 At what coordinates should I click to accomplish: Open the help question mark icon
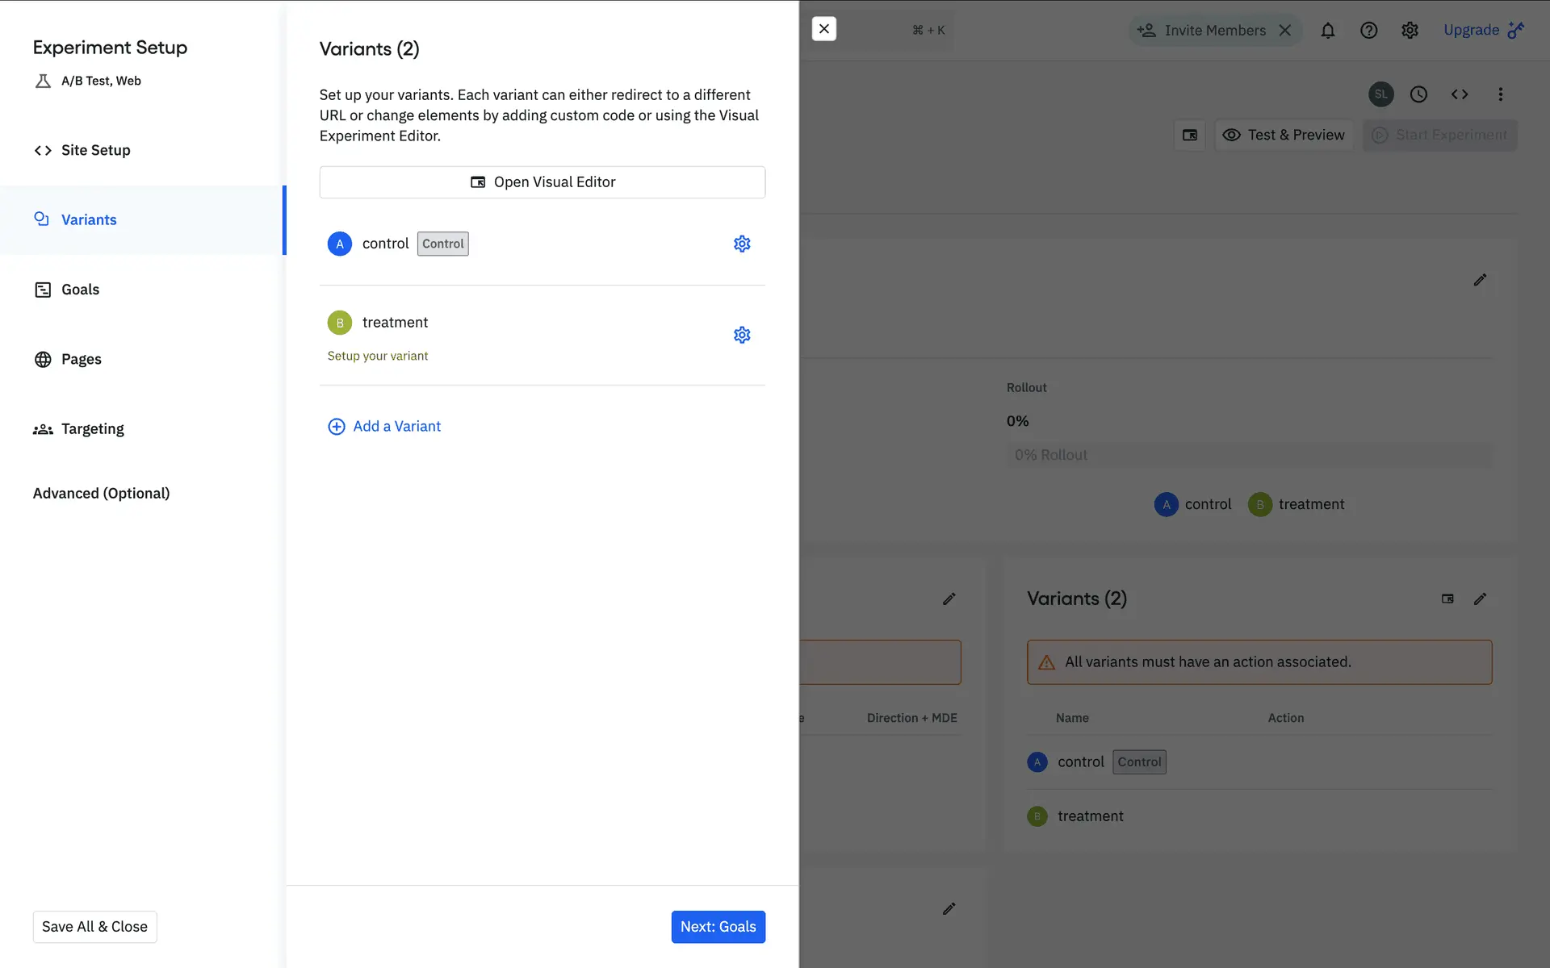[x=1368, y=31]
